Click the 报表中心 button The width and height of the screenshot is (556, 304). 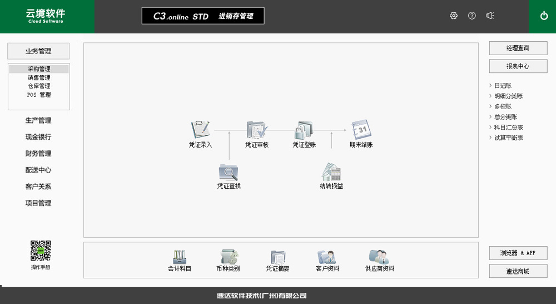coord(518,66)
